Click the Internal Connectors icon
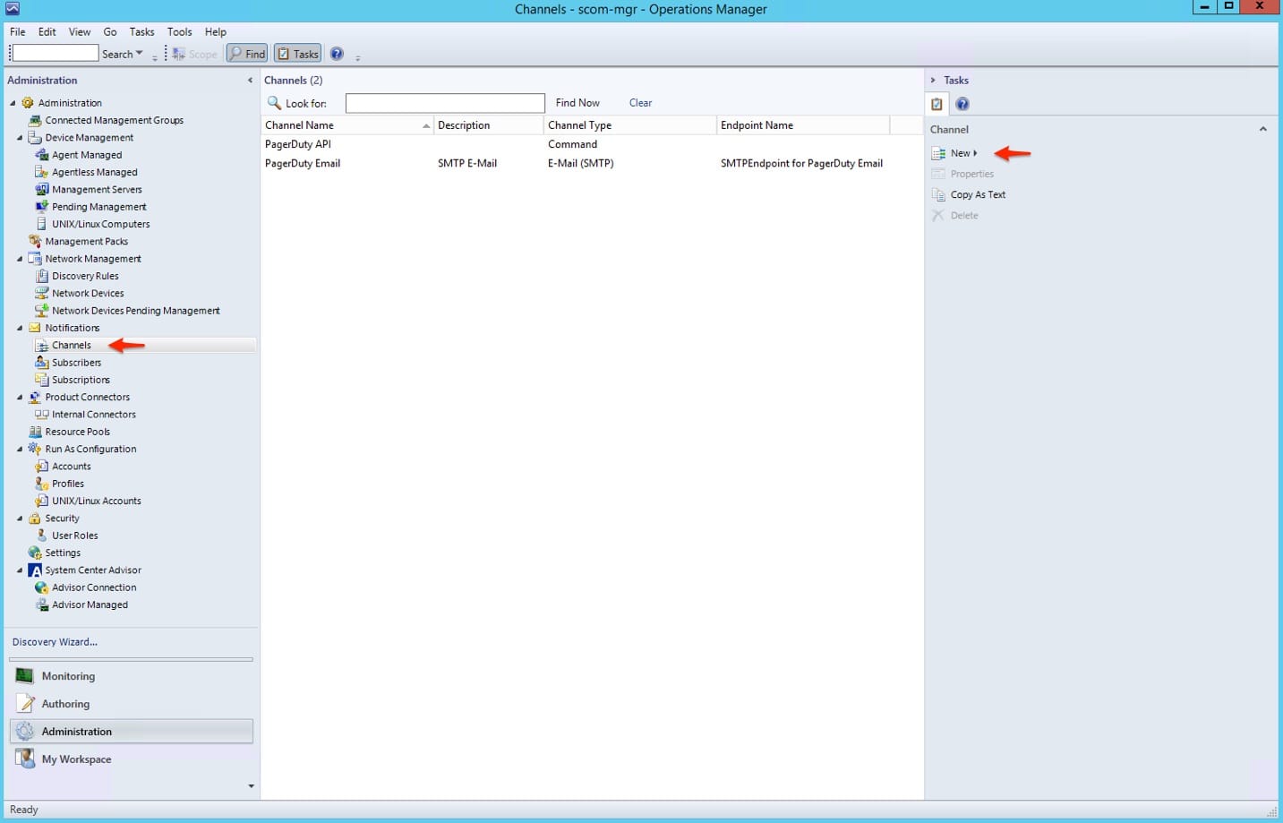Image resolution: width=1283 pixels, height=823 pixels. (x=41, y=415)
